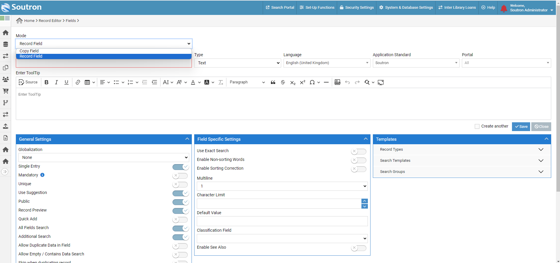Select Record Field option in Mode list
This screenshot has height=263, width=560.
(x=104, y=56)
